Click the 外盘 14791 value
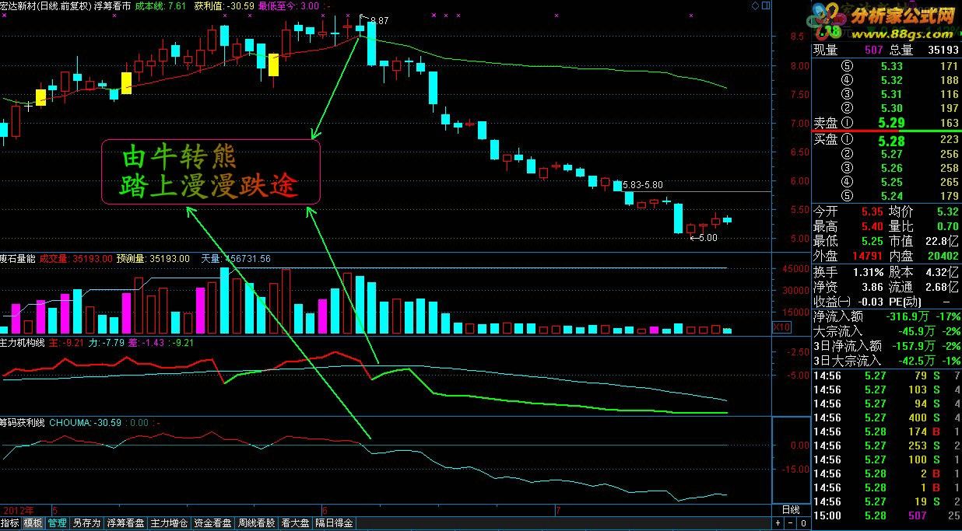962x531 pixels. tap(867, 256)
